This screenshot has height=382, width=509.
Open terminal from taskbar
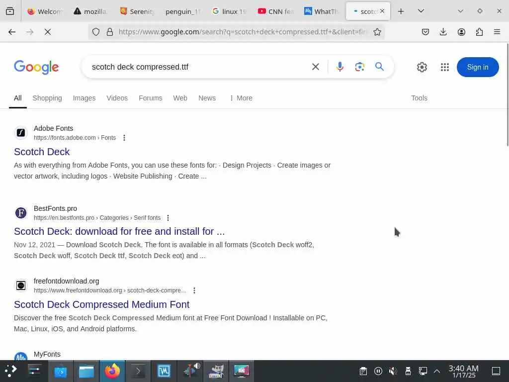pos(138,371)
